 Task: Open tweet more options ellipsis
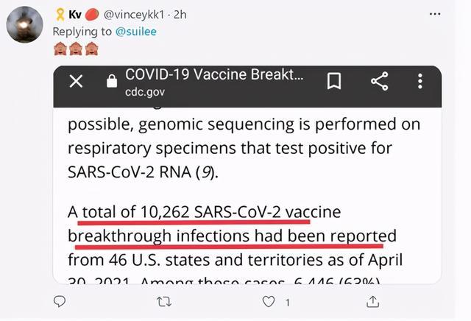(439, 15)
